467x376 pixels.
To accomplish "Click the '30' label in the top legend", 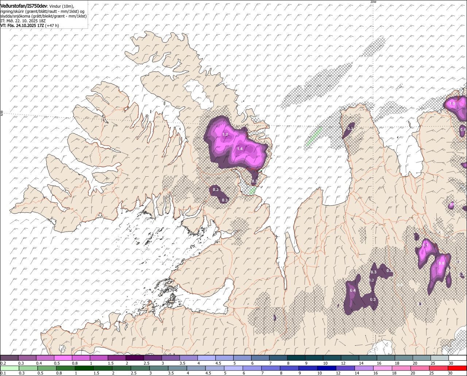I will click(x=451, y=364).
